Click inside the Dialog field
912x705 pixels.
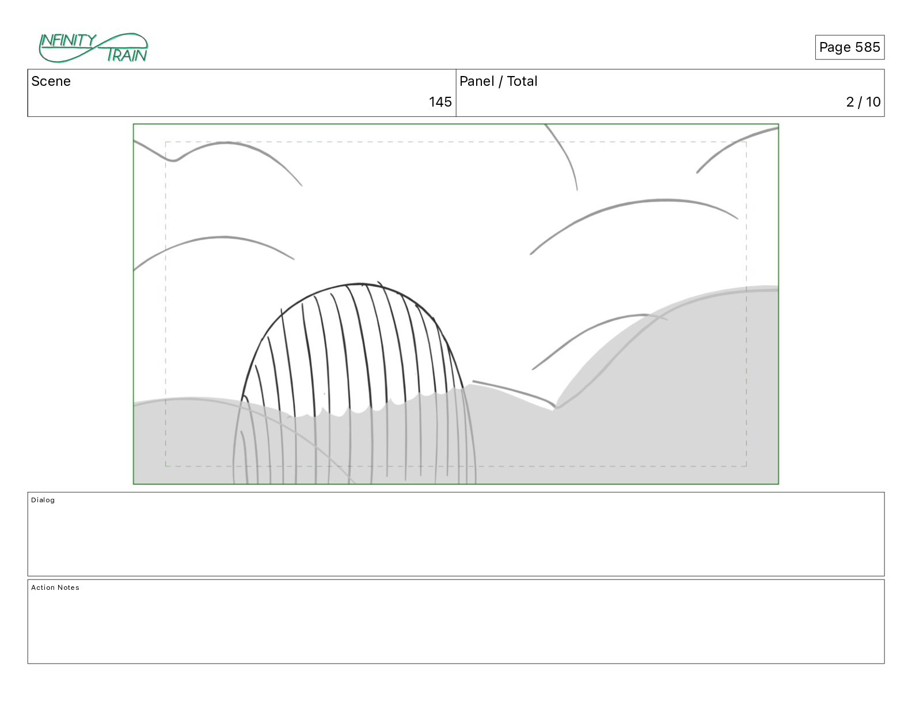[456, 534]
